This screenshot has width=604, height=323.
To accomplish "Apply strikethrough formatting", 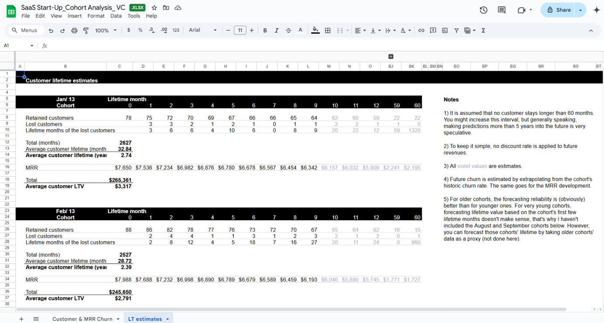I will 288,30.
